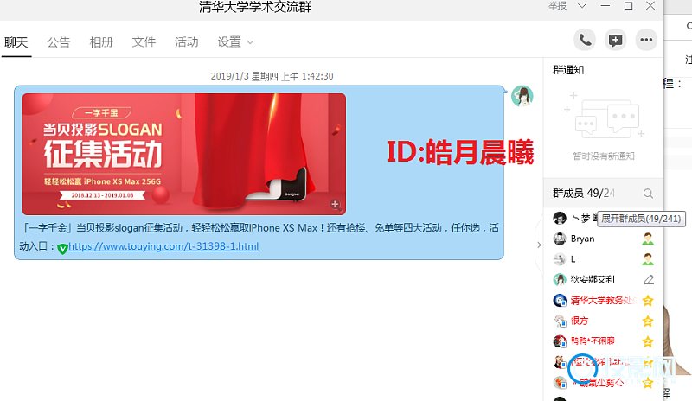Open the three-dots more options button
This screenshot has height=401, width=692.
click(646, 40)
